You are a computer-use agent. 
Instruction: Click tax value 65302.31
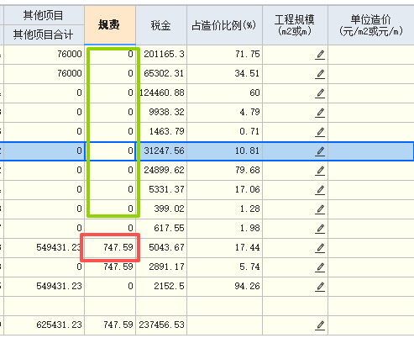click(x=161, y=74)
